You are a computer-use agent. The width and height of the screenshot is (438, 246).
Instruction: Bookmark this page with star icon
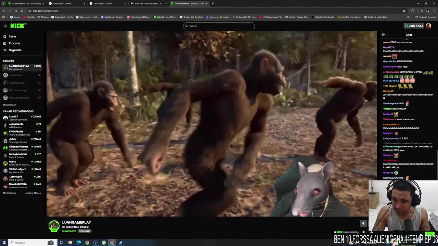[x=404, y=11]
